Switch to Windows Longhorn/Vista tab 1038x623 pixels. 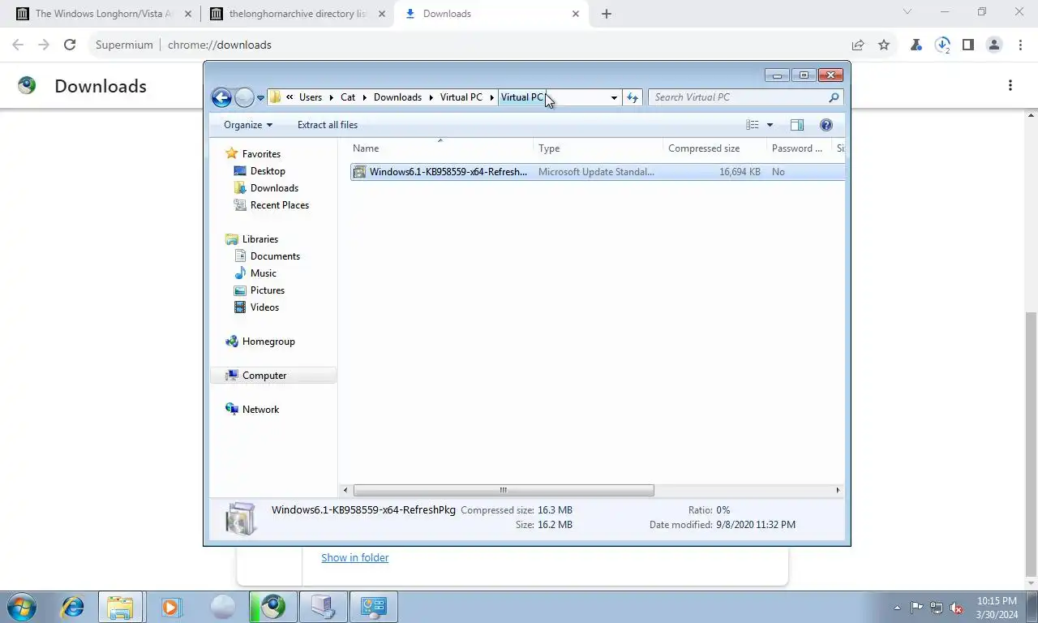point(104,14)
